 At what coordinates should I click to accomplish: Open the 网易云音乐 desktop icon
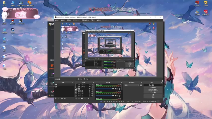pyautogui.click(x=206, y=13)
